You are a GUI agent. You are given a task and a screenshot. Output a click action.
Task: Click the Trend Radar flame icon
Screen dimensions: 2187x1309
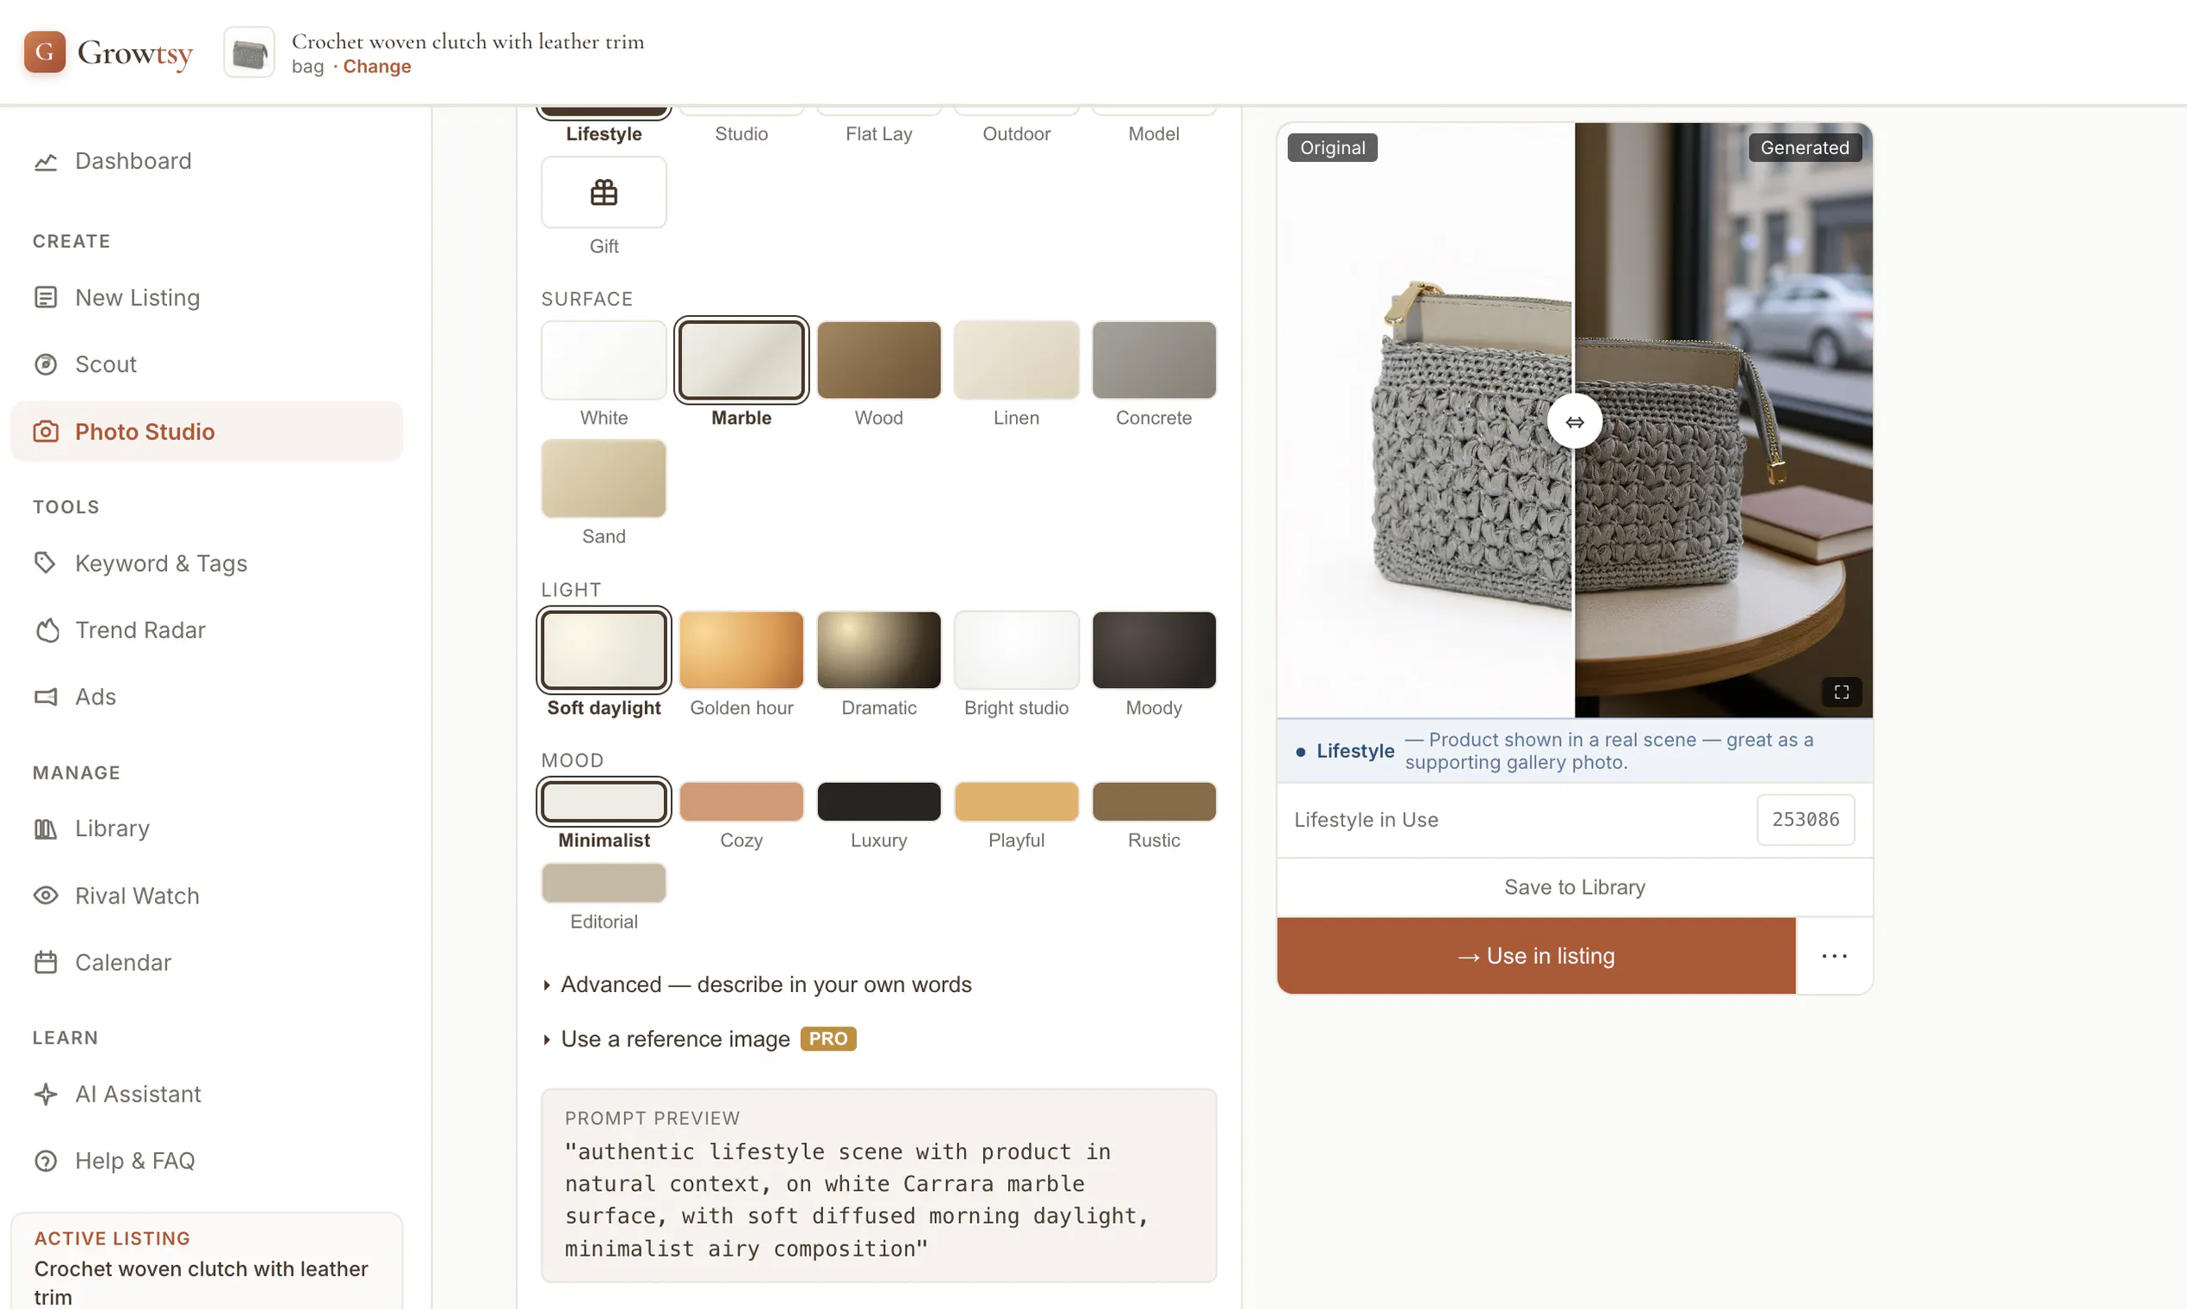tap(46, 630)
